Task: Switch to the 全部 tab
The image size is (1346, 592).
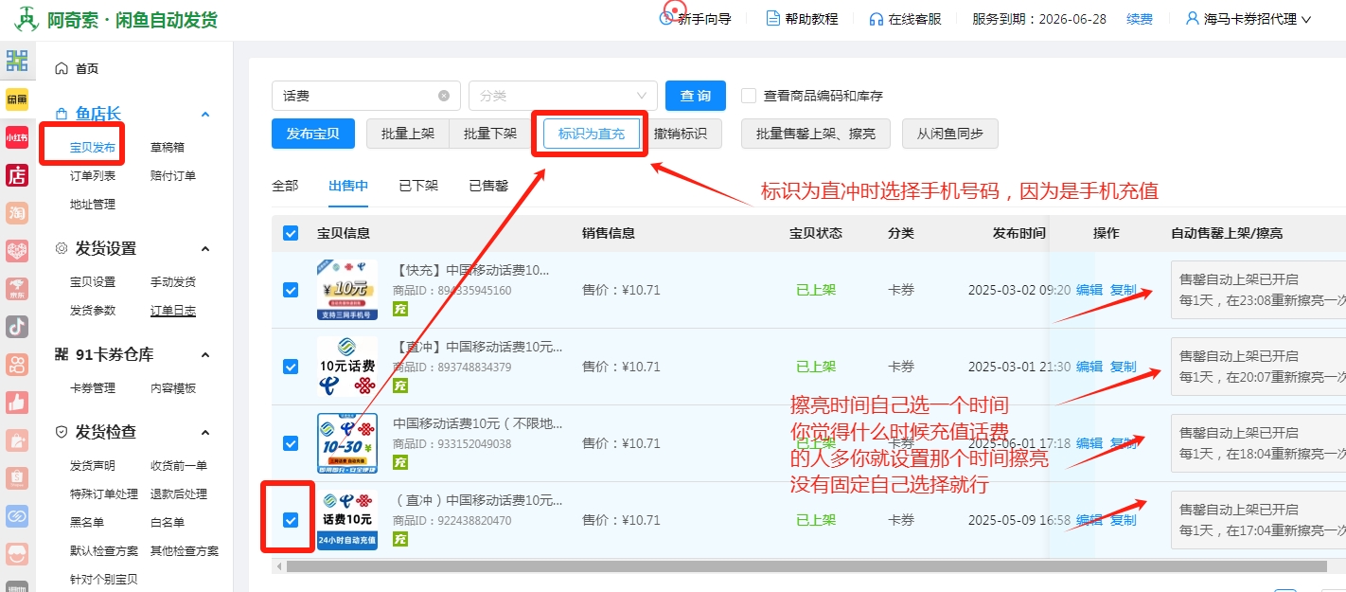Action: tap(285, 186)
